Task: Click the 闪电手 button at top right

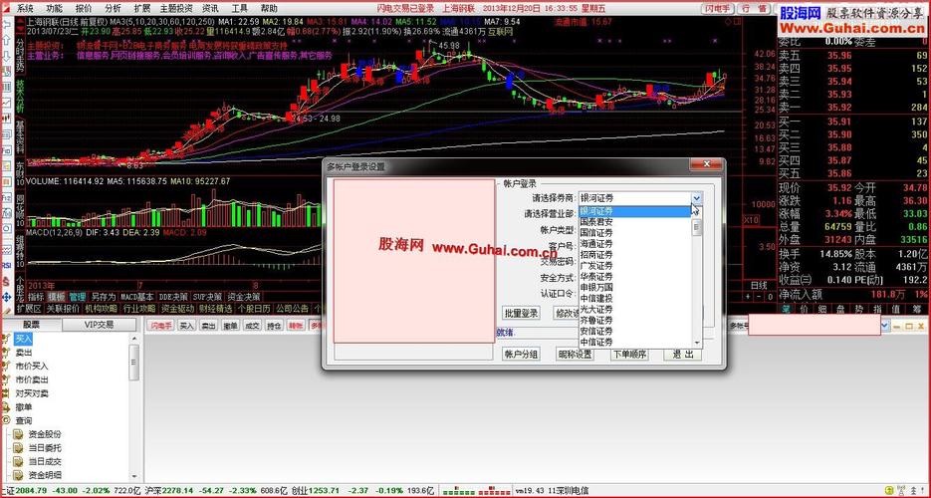Action: click(x=718, y=8)
